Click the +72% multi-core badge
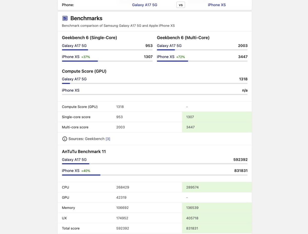 point(180,57)
